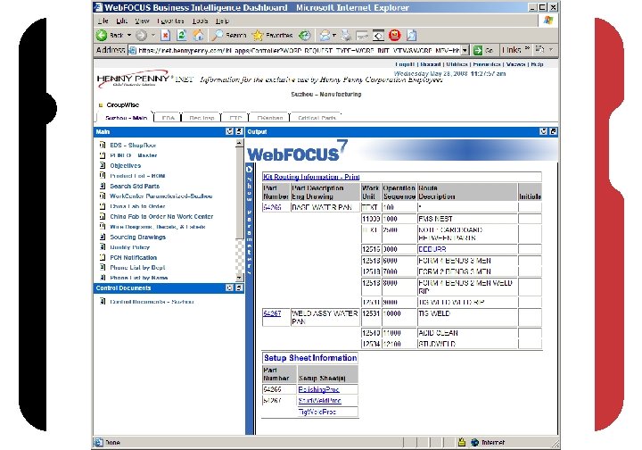Viewport: 642px width, 450px height.
Task: Open the GroupWise link
Action: pyautogui.click(x=123, y=105)
